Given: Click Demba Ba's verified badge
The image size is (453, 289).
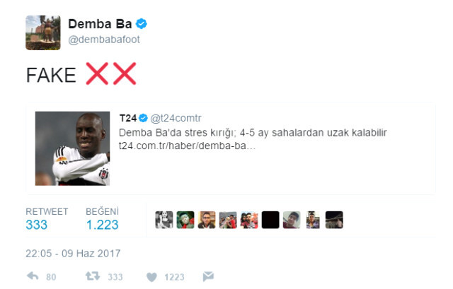Looking at the screenshot, I should coord(142,23).
